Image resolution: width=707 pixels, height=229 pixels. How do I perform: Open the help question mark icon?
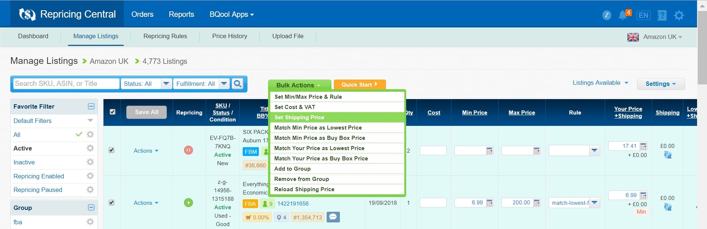pyautogui.click(x=662, y=15)
